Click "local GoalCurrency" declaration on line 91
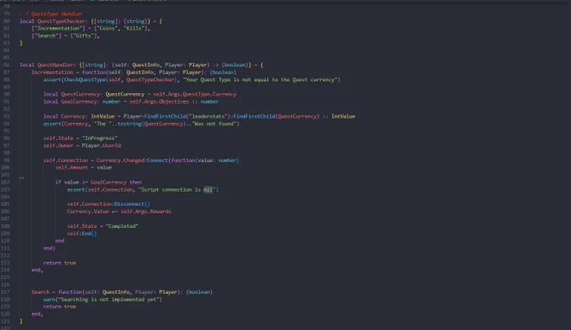The image size is (571, 330). [71, 101]
